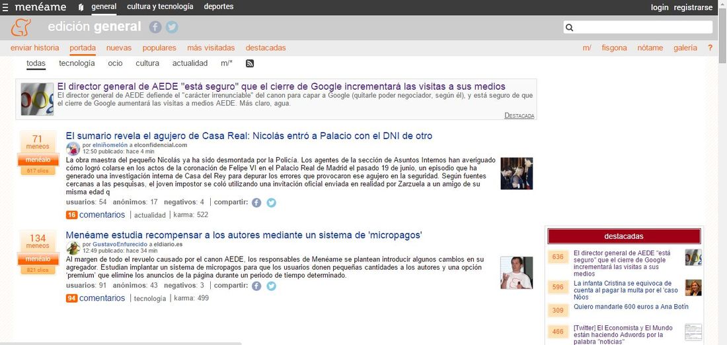The width and height of the screenshot is (727, 345).
Task: Click tecnología tag on micropagos story
Action: tap(150, 298)
